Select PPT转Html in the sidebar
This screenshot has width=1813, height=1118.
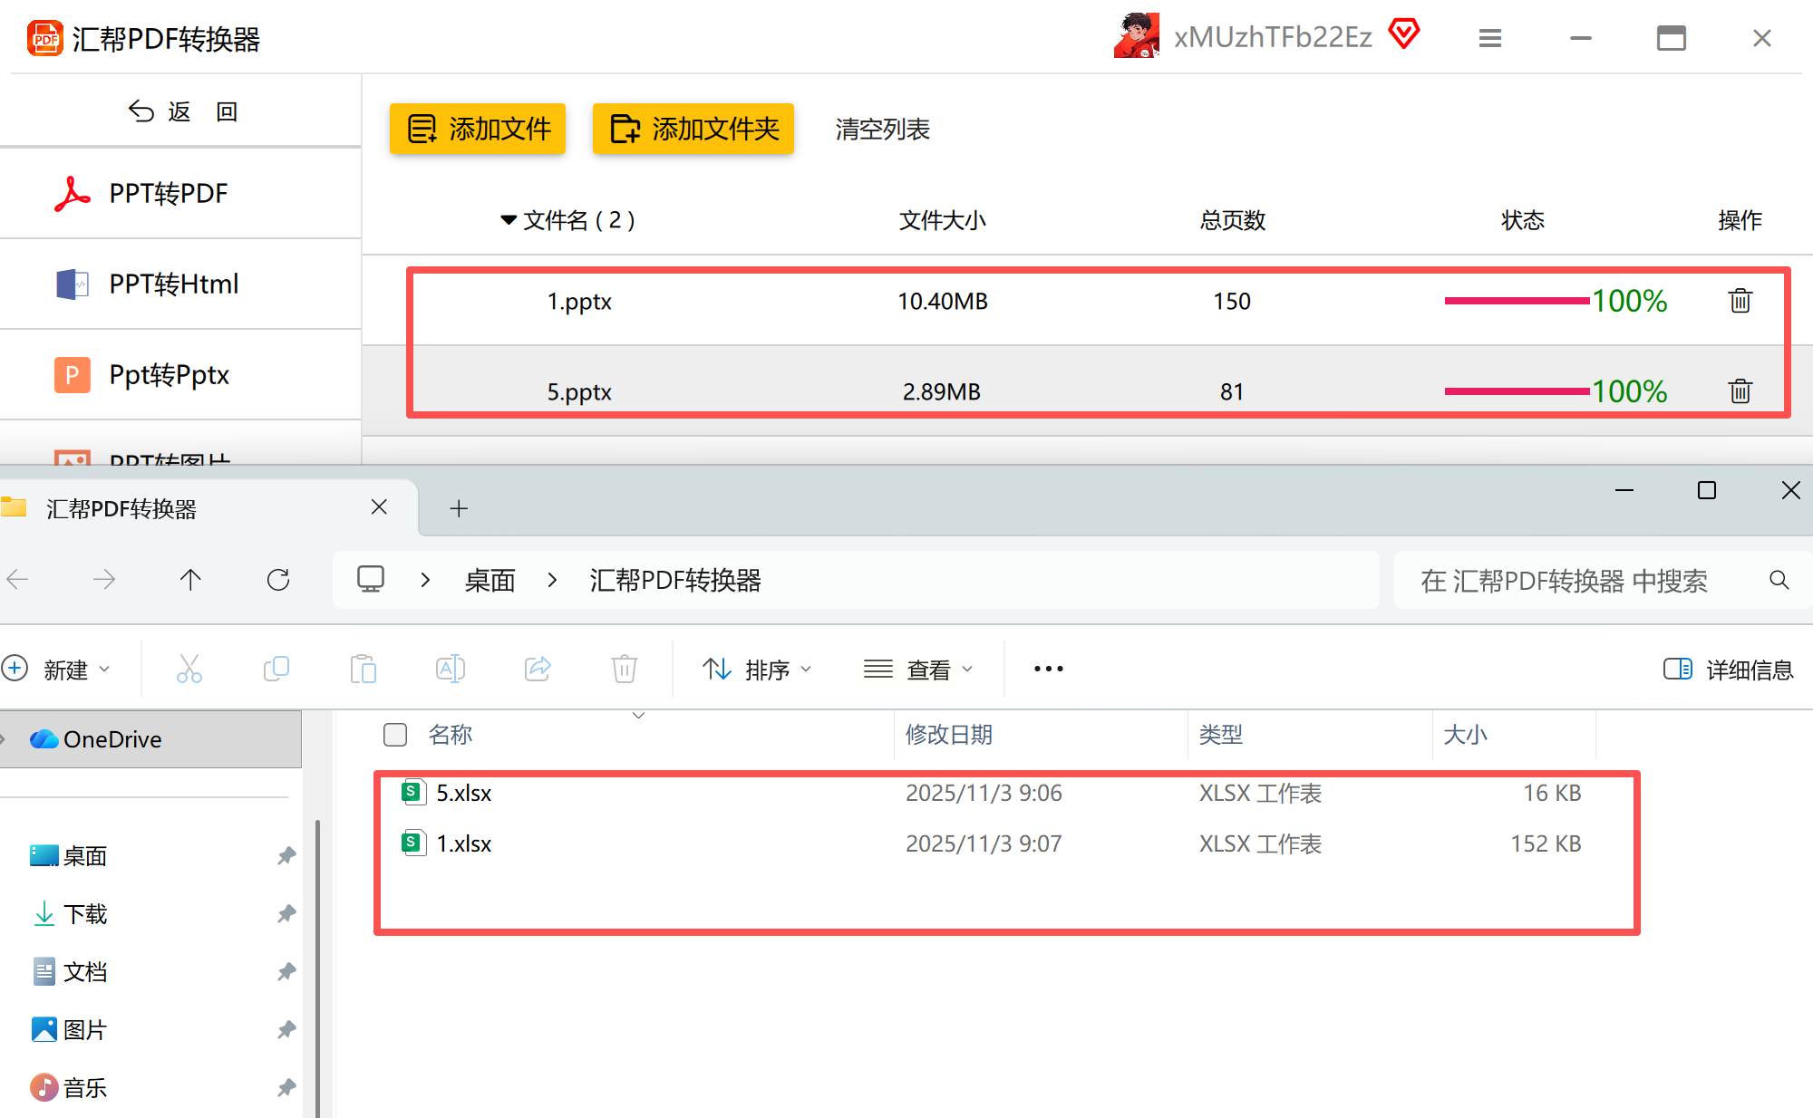pyautogui.click(x=173, y=284)
